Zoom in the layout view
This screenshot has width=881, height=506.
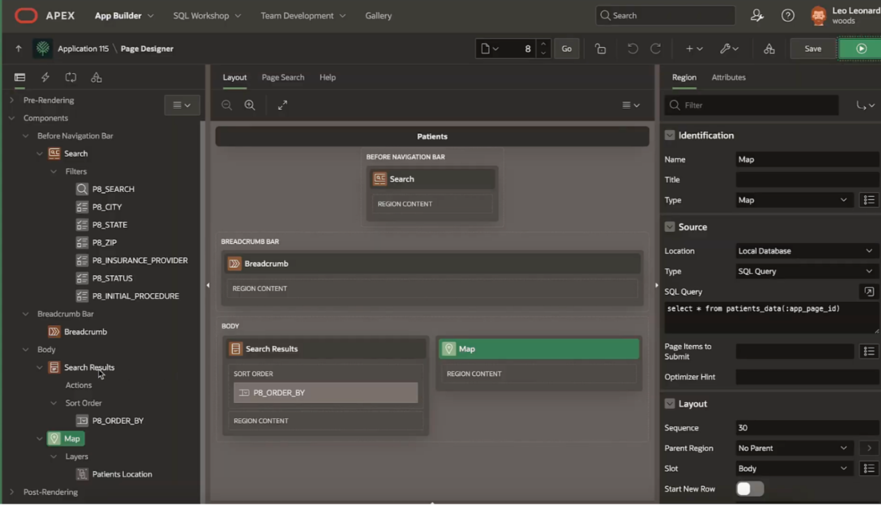tap(249, 105)
